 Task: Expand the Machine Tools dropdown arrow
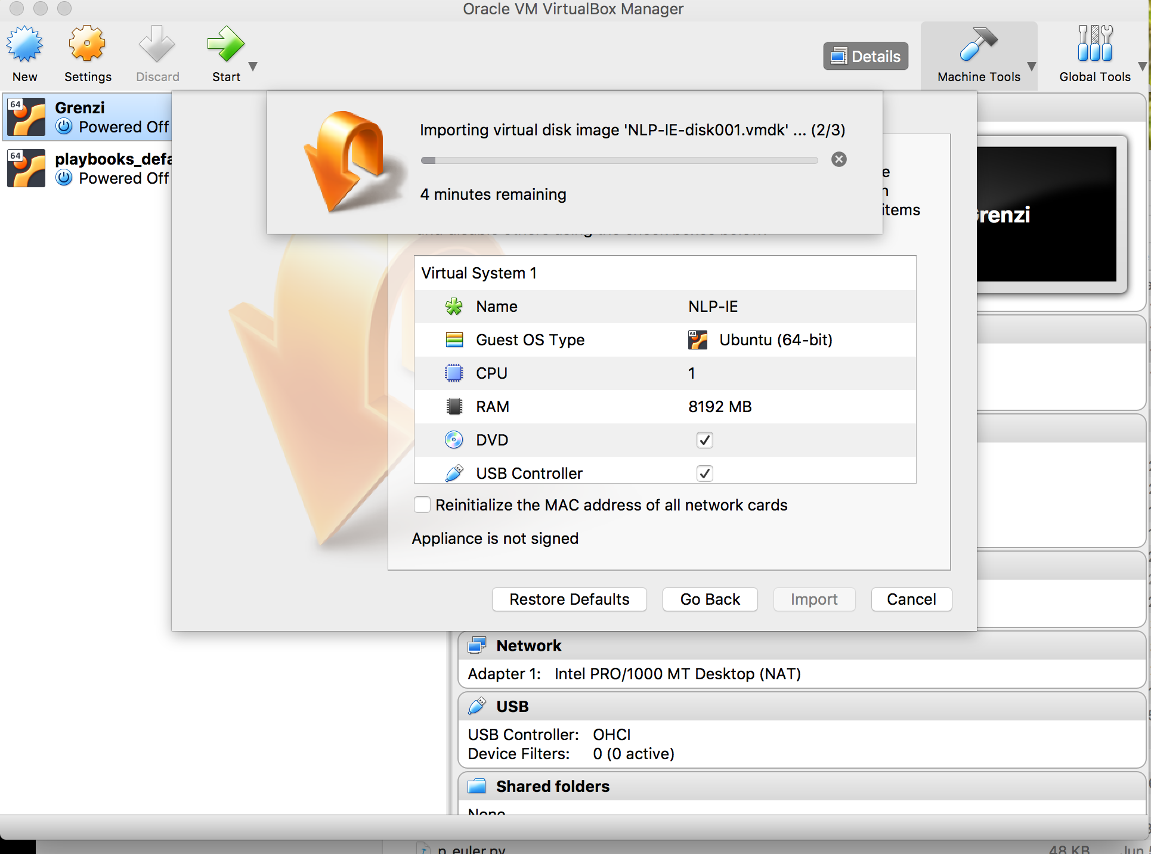point(1031,66)
